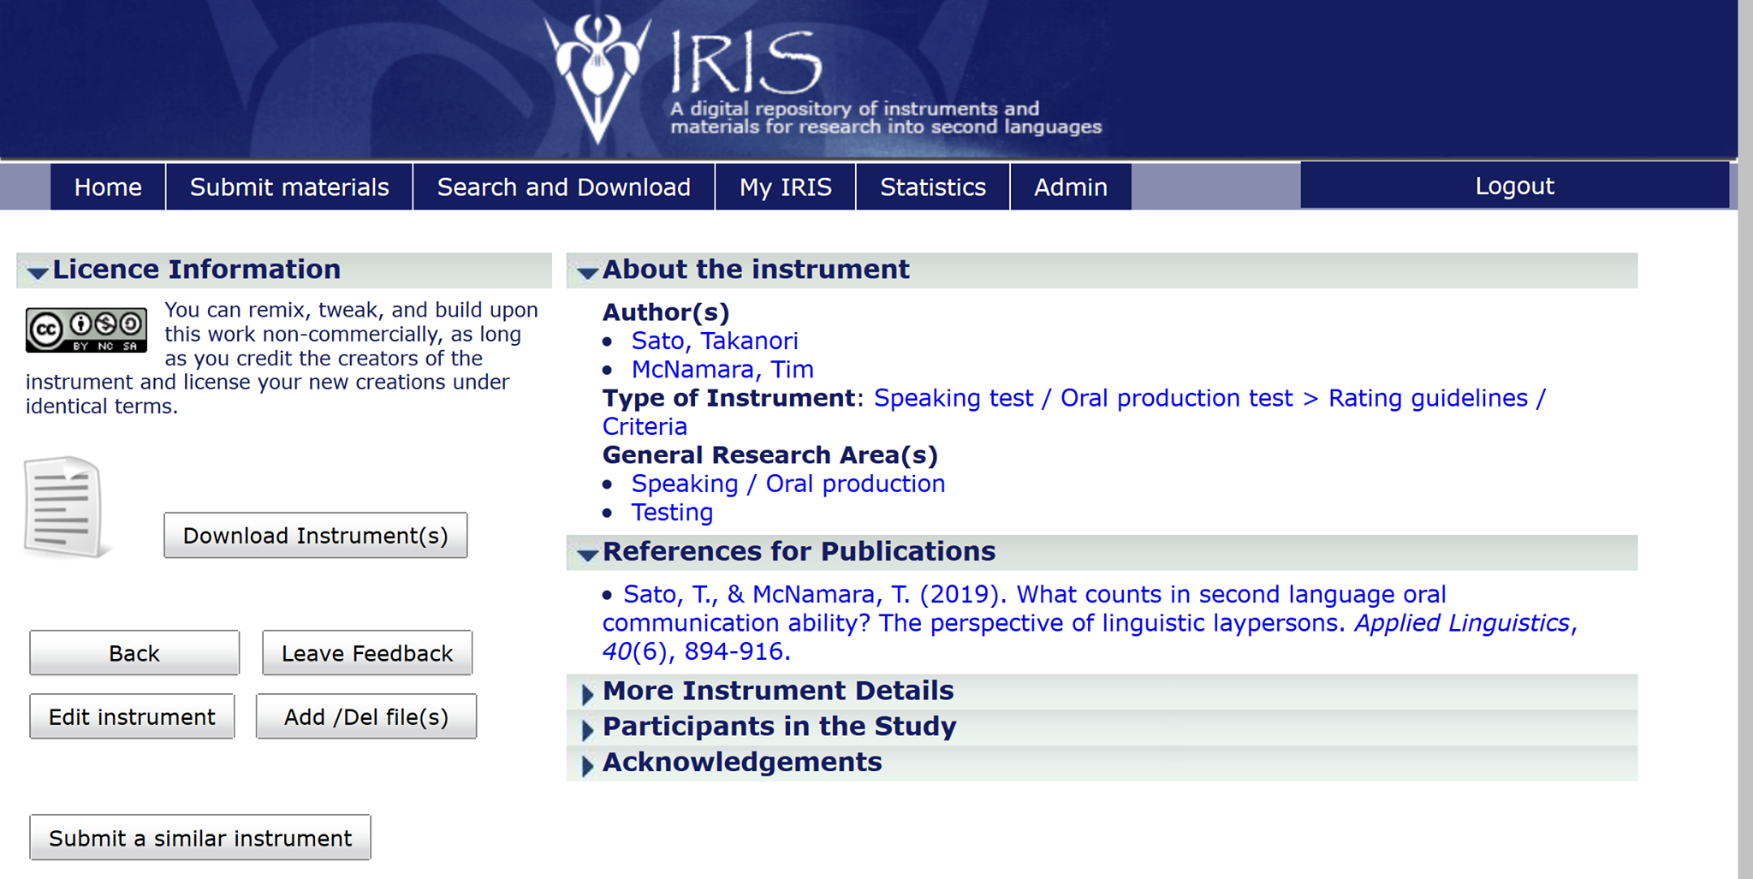
Task: Click Submit a similar instrument button
Action: (200, 838)
